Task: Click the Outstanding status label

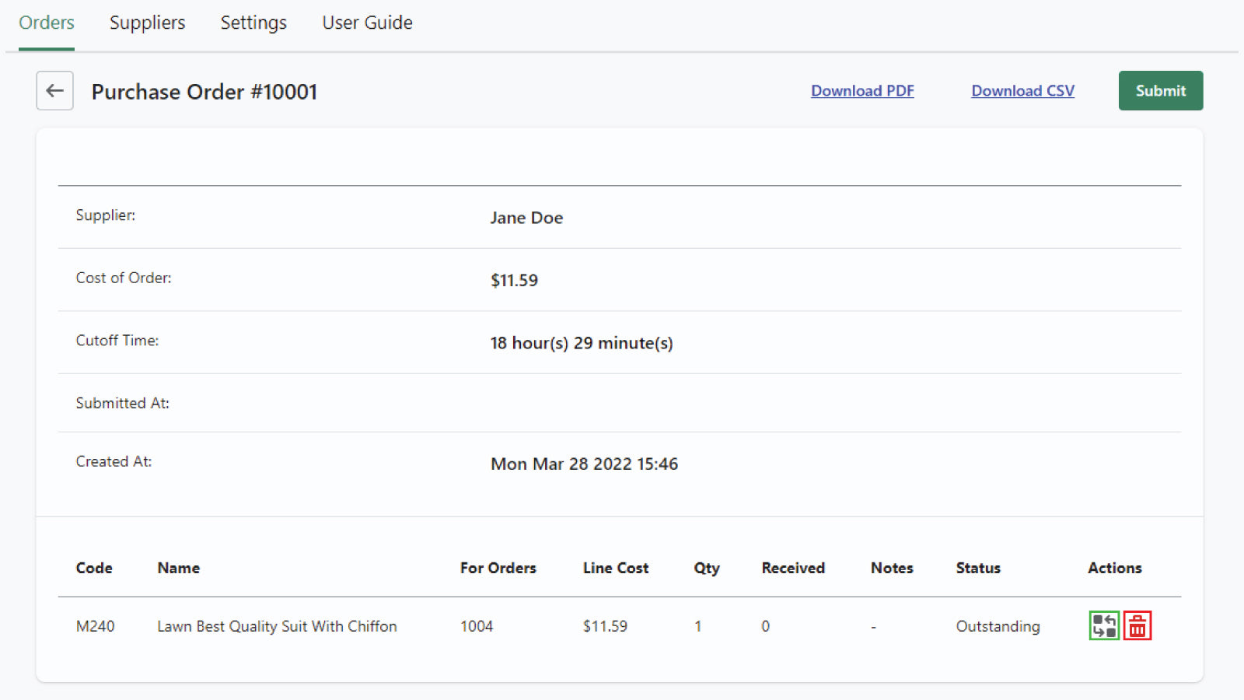Action: [x=998, y=626]
